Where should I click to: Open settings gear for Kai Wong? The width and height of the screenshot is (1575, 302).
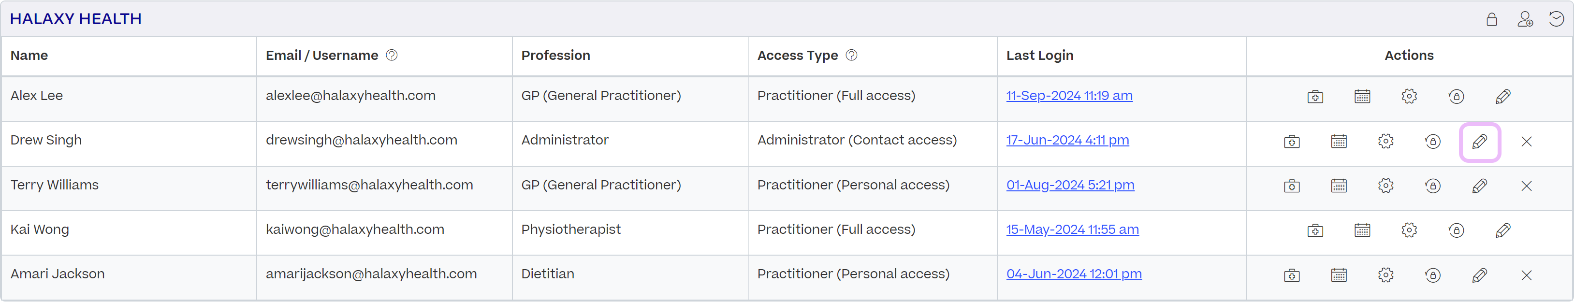point(1409,230)
